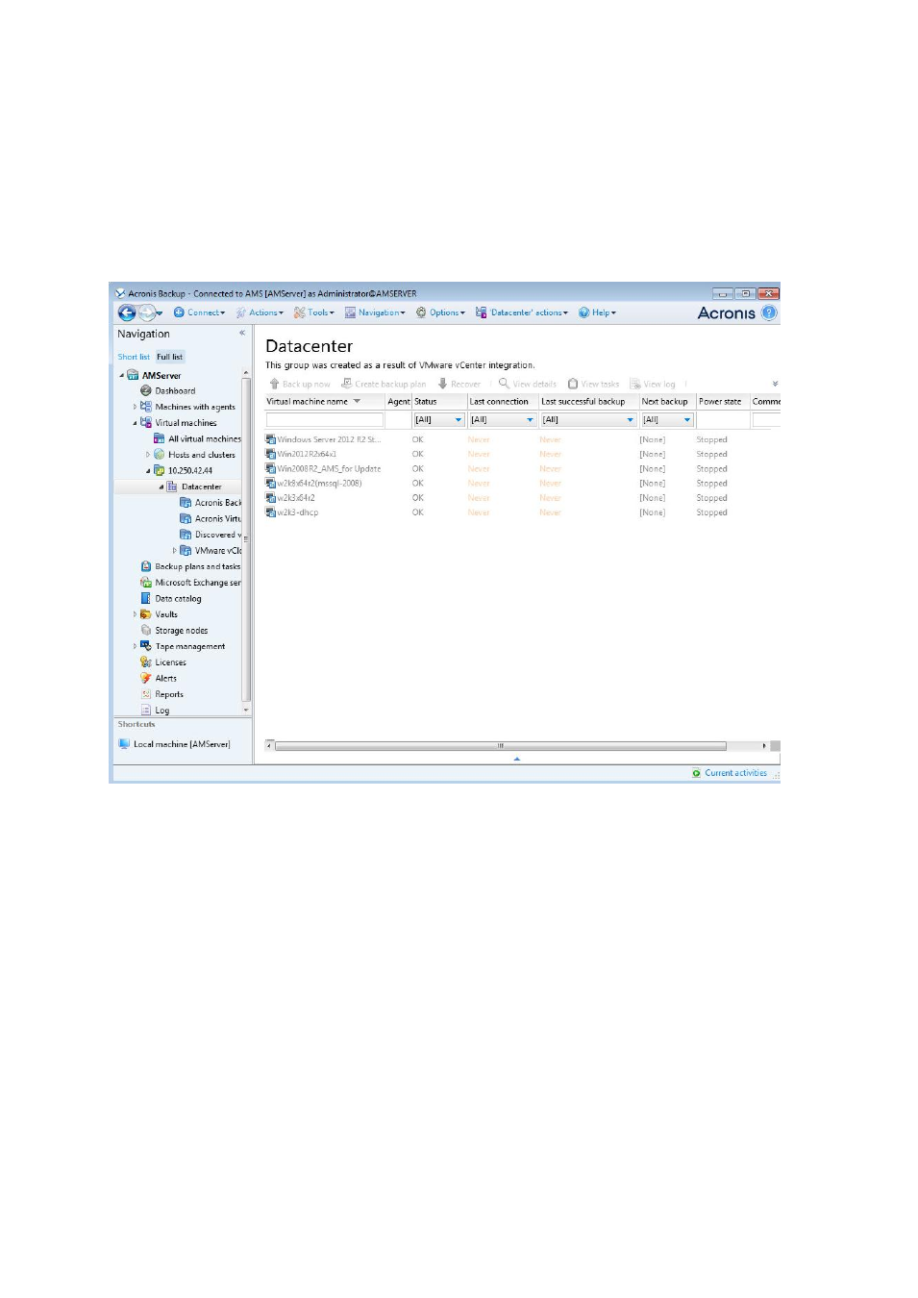Click the Tape management icon
The image size is (918, 1298).
point(146,646)
